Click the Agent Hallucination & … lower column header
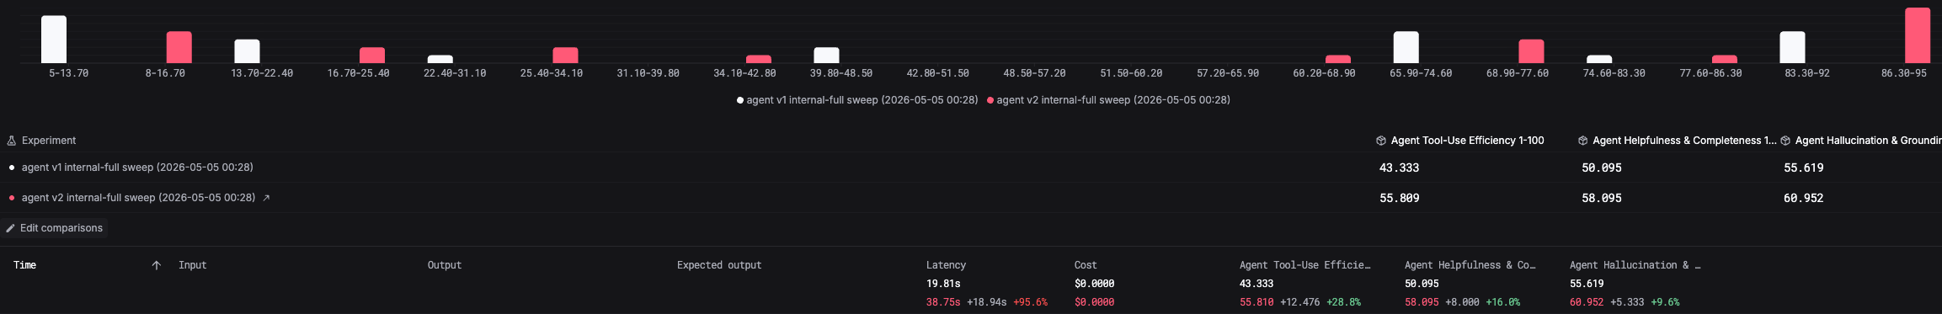Image resolution: width=1942 pixels, height=314 pixels. [1635, 265]
